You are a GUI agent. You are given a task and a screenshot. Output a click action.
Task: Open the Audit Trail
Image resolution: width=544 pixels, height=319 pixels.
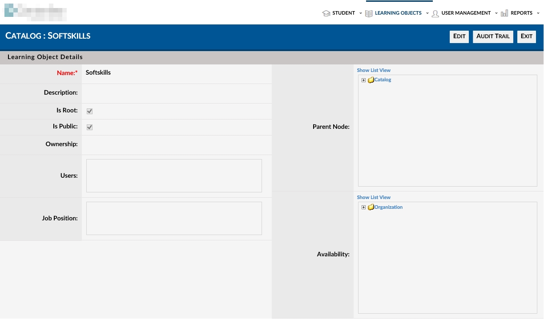click(493, 36)
